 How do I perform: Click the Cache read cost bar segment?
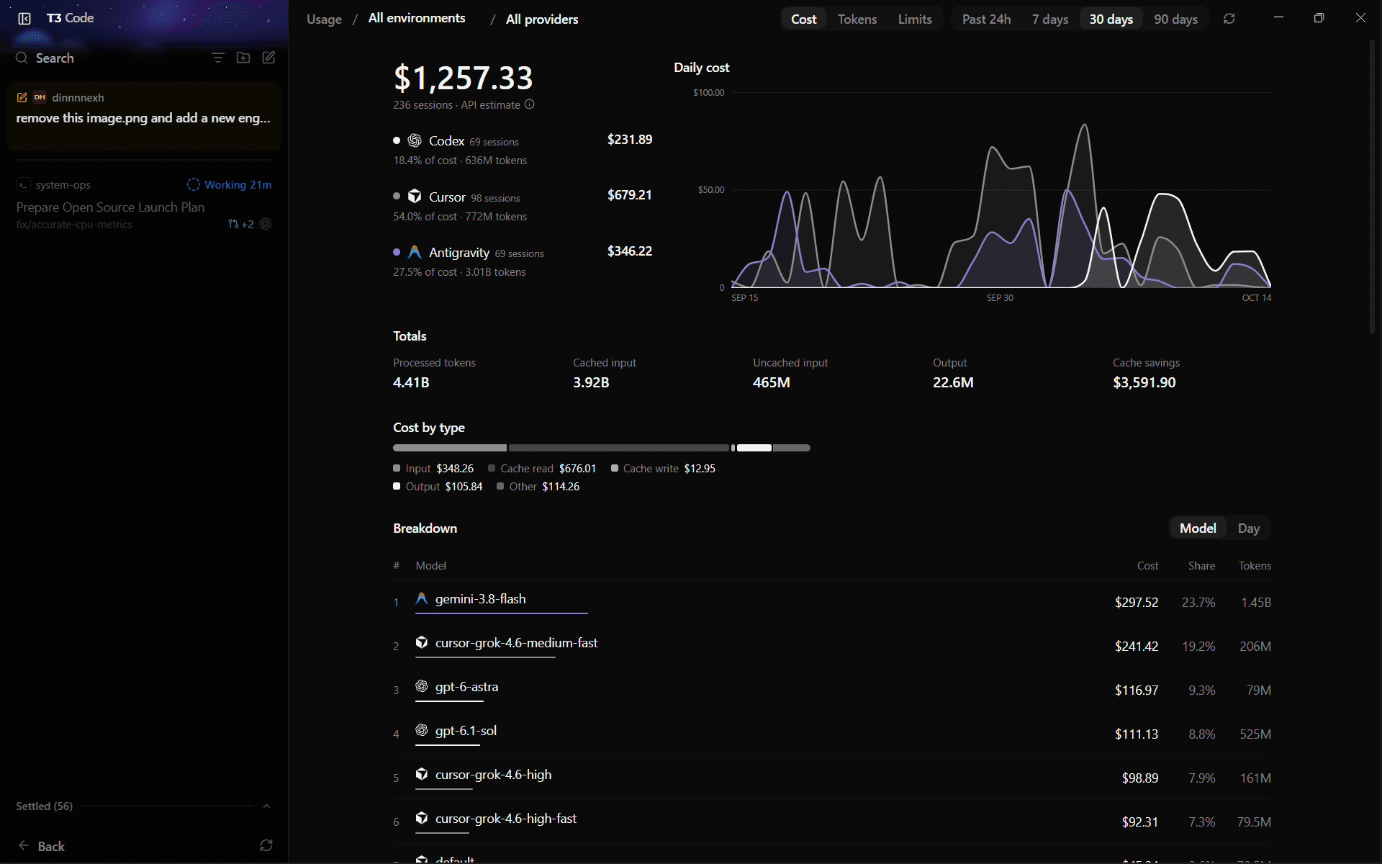tap(619, 448)
